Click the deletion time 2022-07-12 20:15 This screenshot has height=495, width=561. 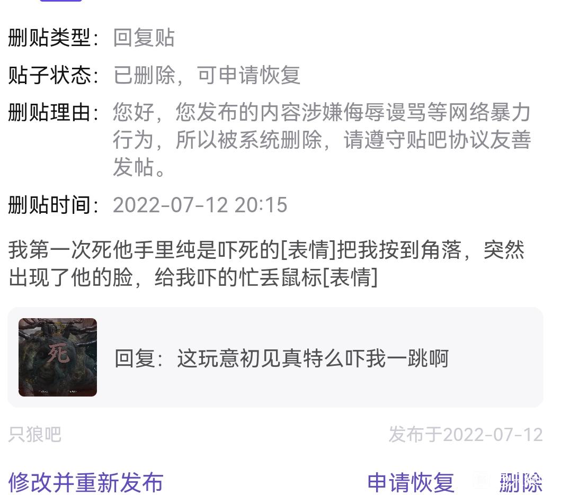tap(200, 205)
